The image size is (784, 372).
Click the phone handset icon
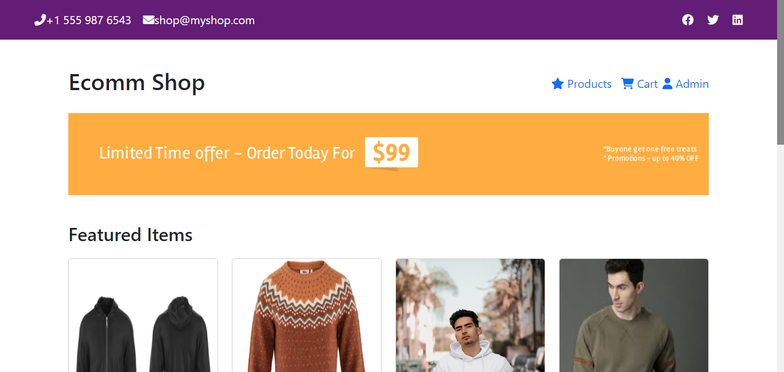(x=40, y=21)
